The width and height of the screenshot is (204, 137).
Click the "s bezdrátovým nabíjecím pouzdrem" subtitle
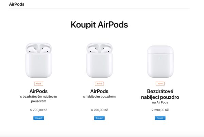[38, 99]
